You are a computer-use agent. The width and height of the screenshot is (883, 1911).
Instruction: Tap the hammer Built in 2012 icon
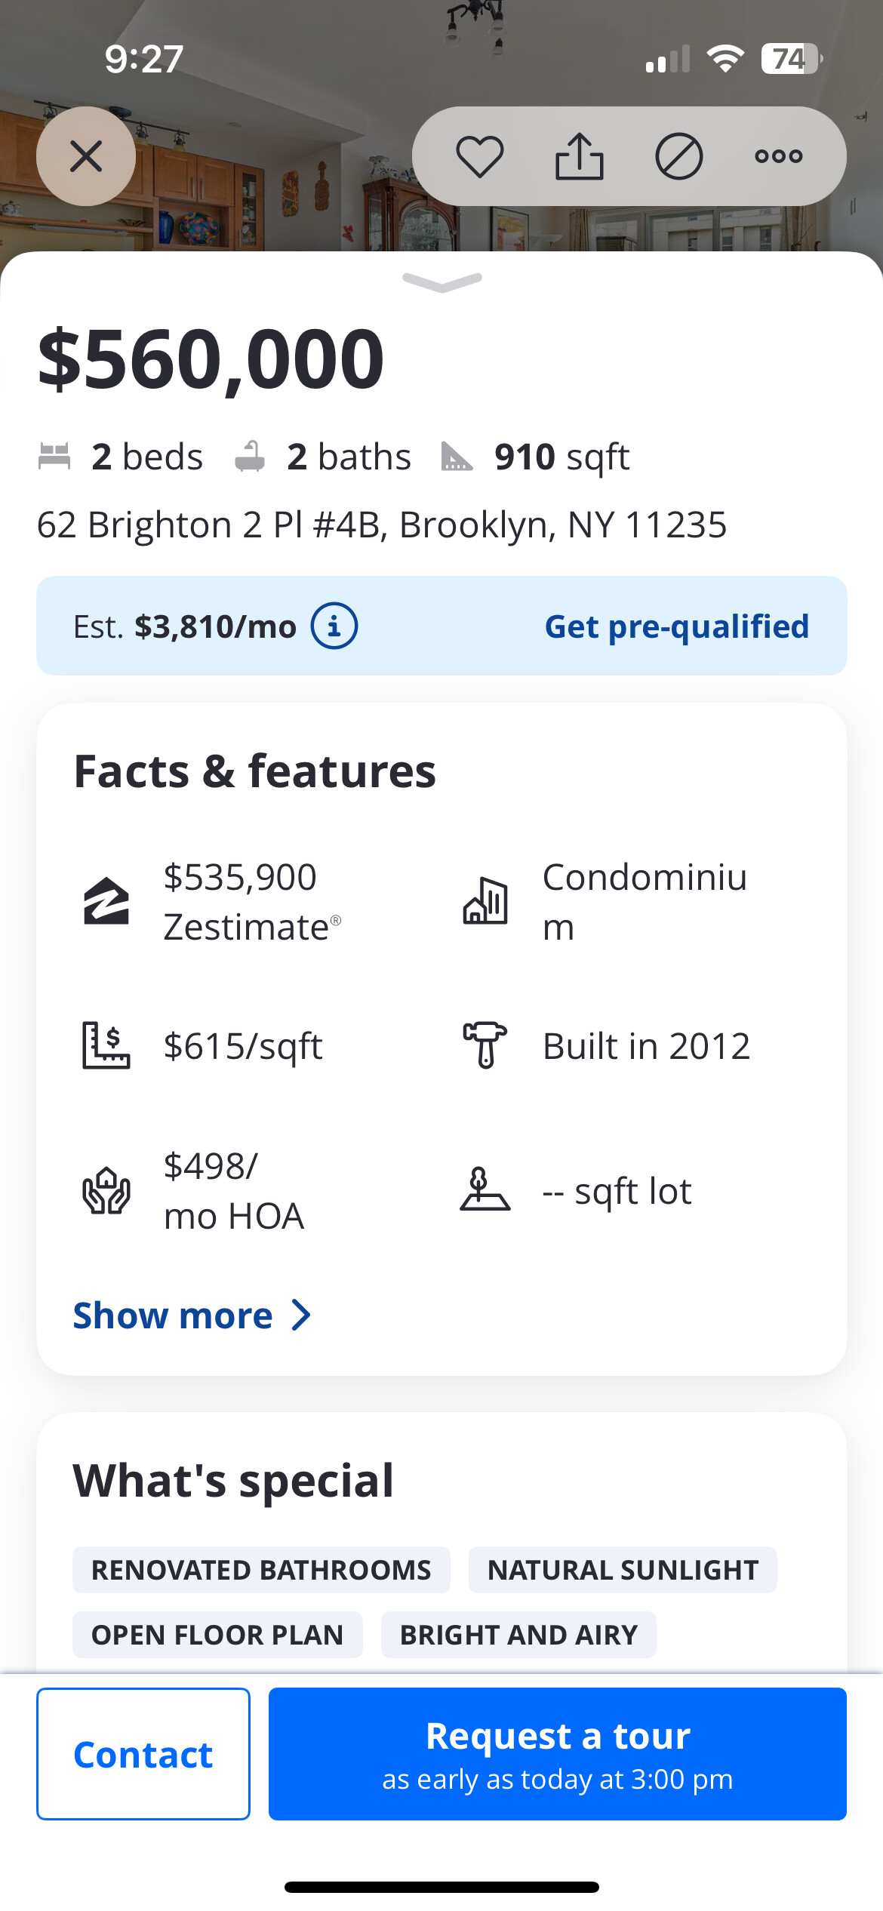click(x=485, y=1045)
